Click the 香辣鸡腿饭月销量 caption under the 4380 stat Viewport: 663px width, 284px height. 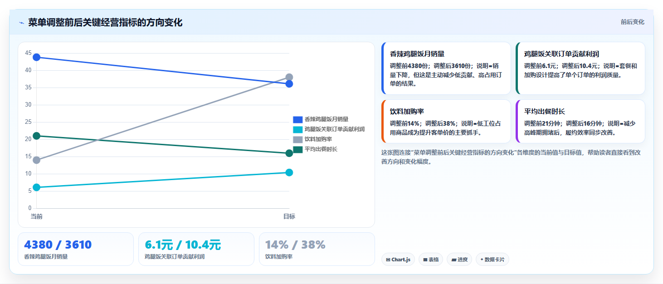[x=46, y=257]
